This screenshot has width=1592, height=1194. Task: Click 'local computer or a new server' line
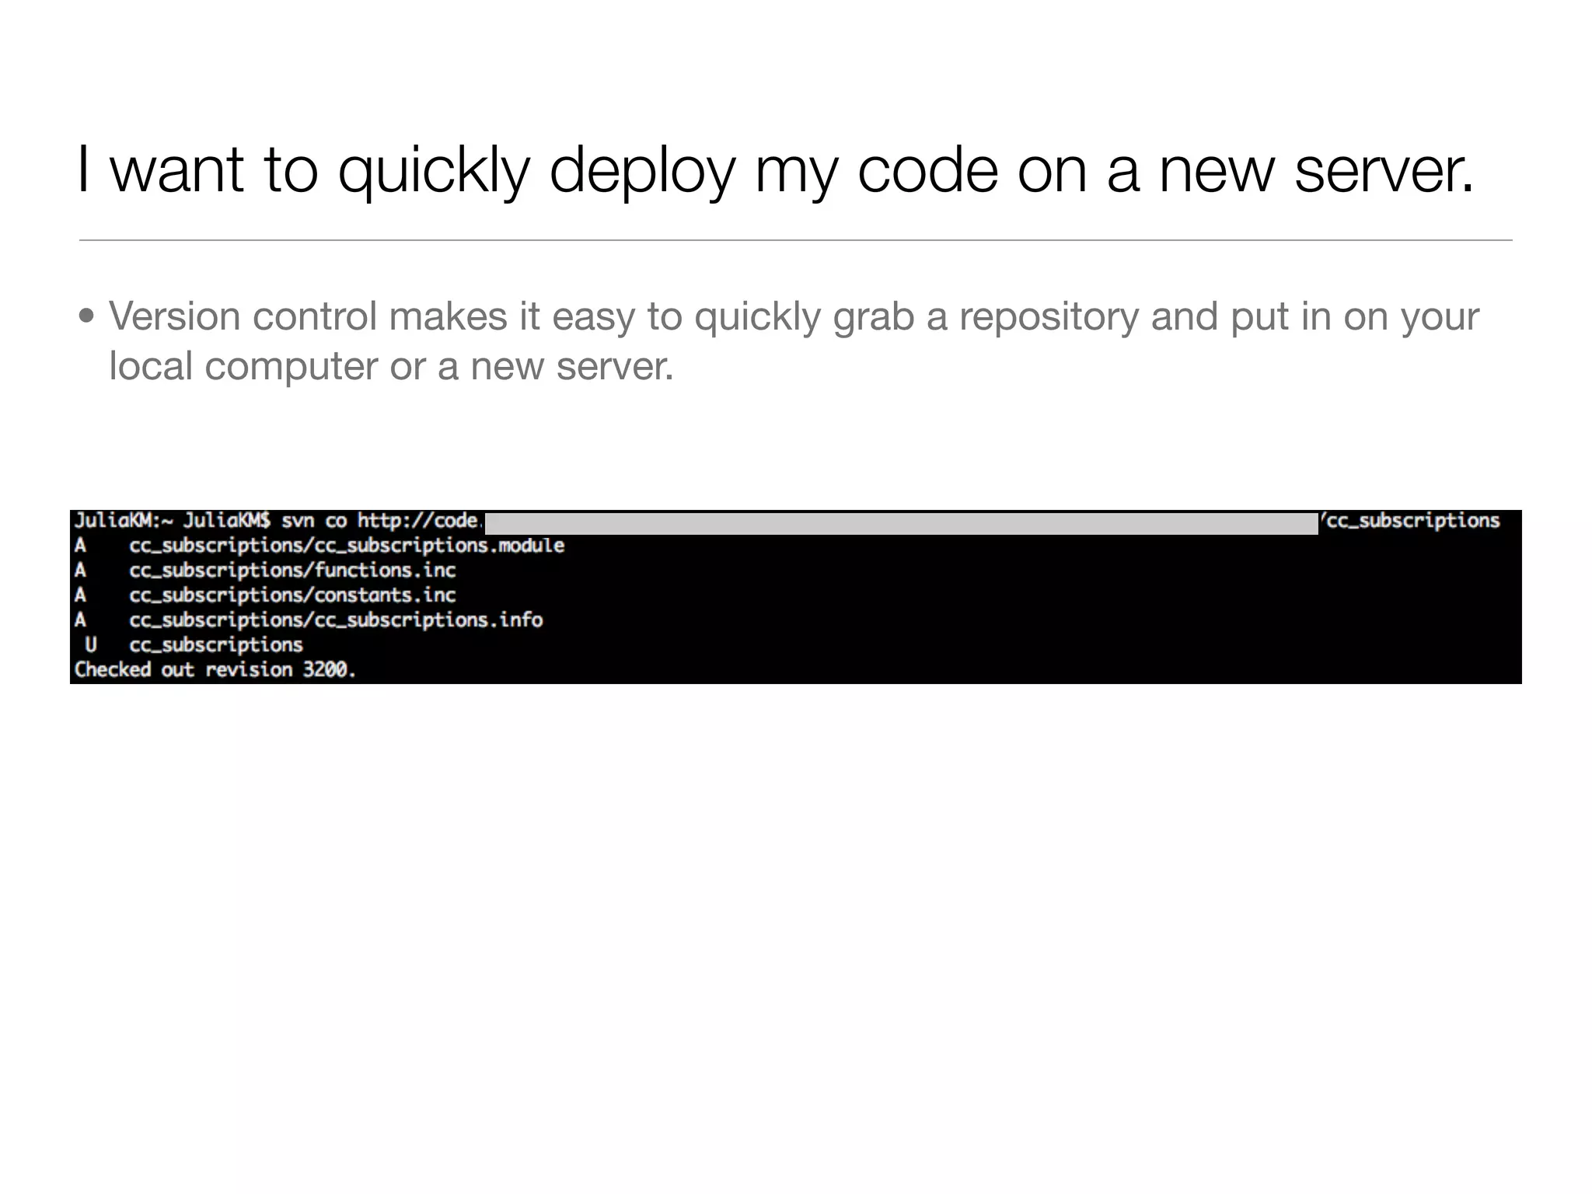click(391, 366)
